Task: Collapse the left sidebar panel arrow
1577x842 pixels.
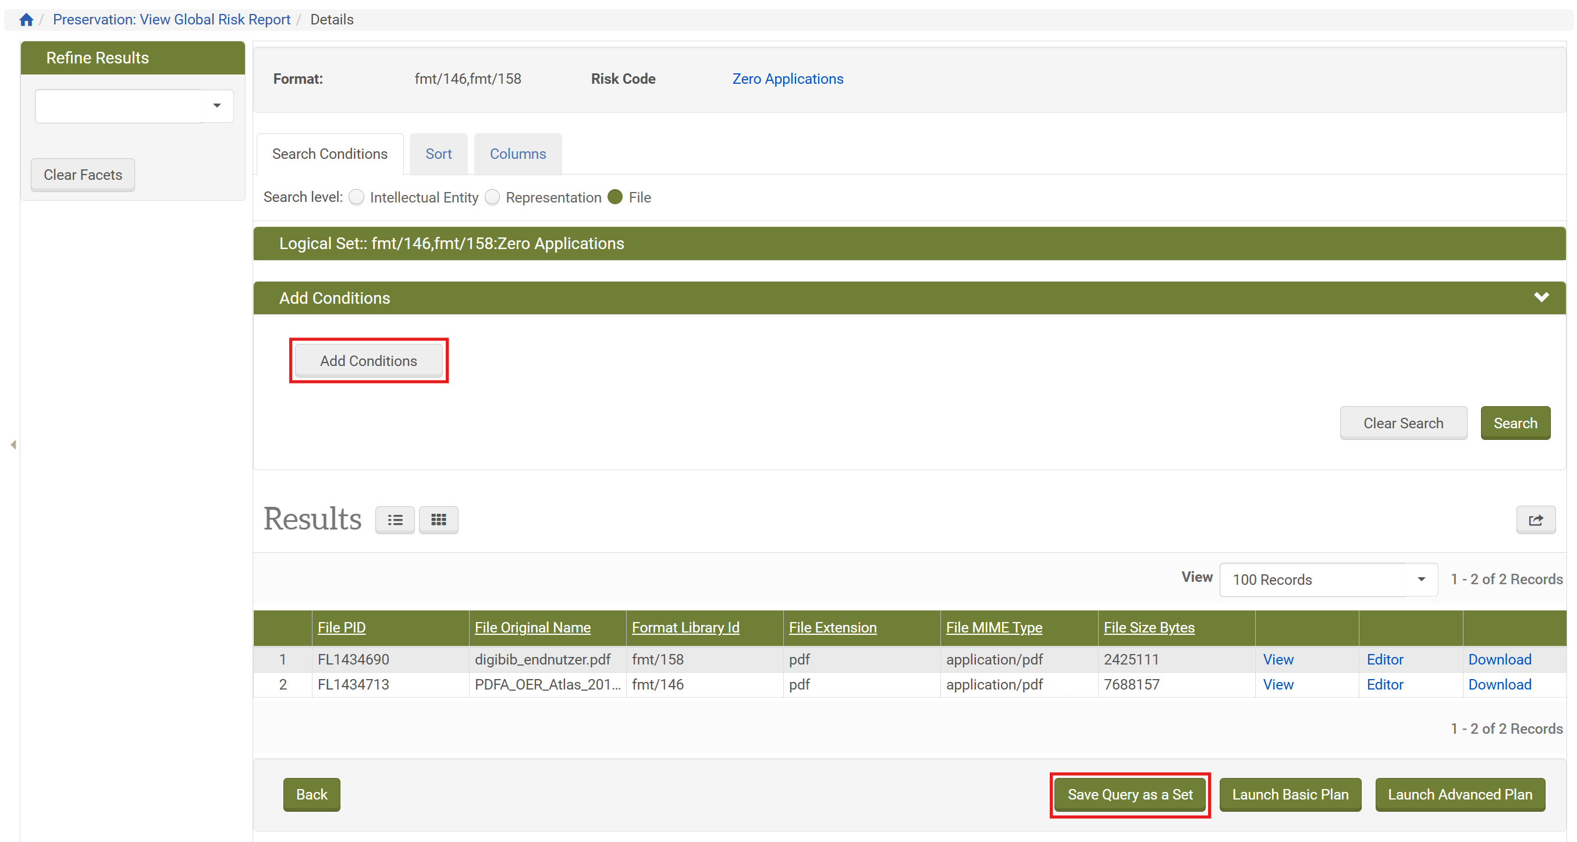Action: pos(13,445)
